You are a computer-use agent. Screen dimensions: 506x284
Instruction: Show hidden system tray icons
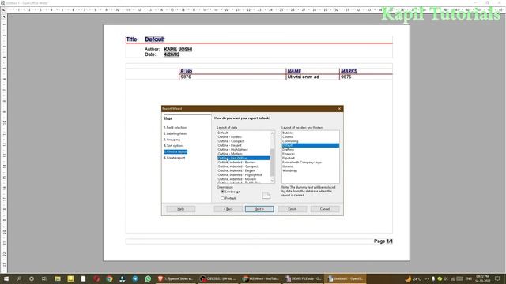pos(427,278)
